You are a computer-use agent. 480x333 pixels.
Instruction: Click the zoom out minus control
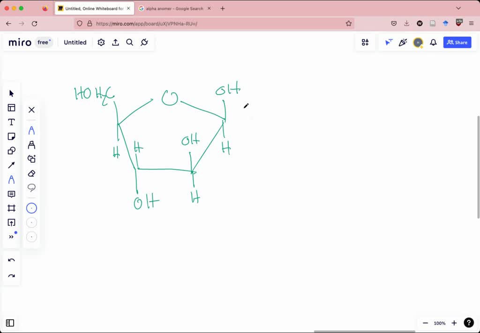(x=425, y=323)
